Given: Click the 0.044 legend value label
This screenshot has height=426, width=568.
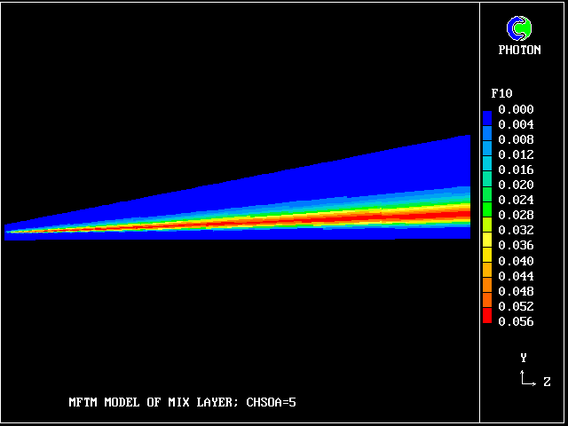Looking at the screenshot, I should pyautogui.click(x=516, y=276).
